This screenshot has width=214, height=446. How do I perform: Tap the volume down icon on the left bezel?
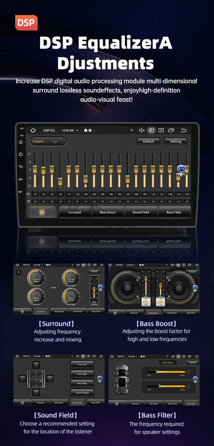(21, 192)
